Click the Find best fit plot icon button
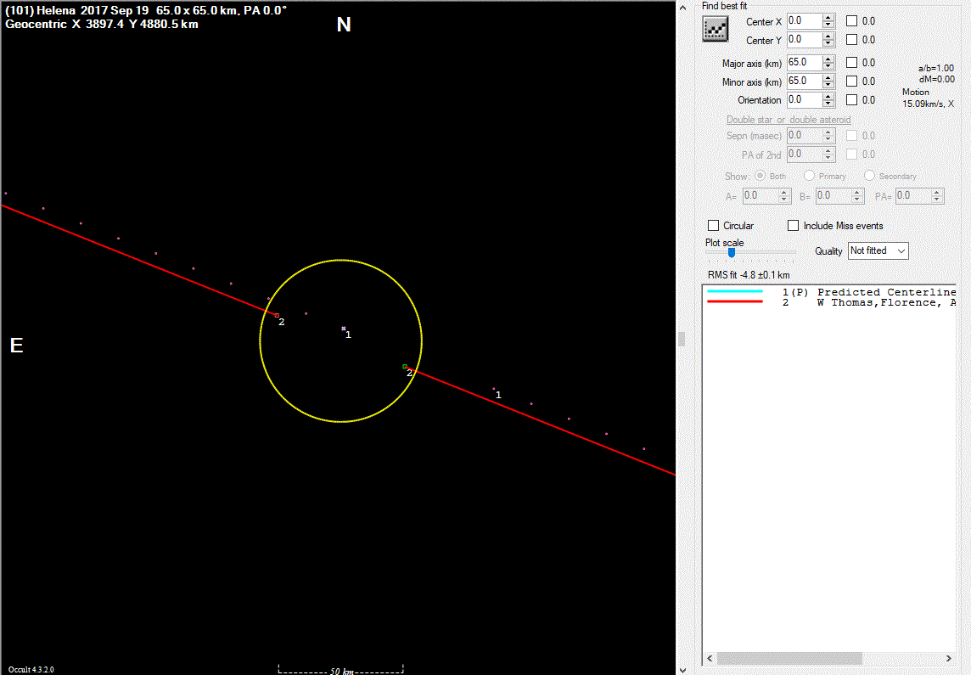The width and height of the screenshot is (971, 675). (715, 29)
